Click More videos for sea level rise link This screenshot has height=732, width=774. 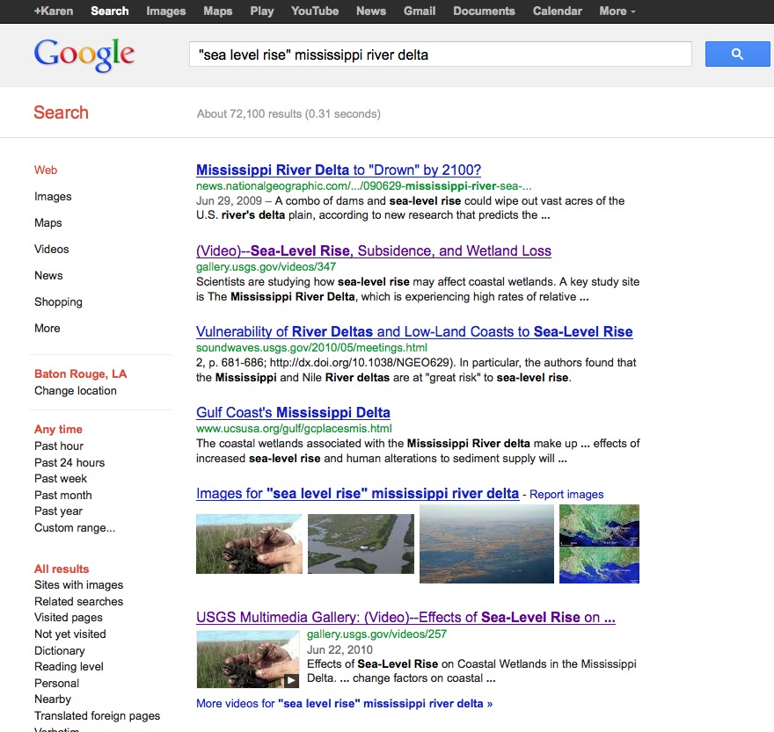point(345,703)
